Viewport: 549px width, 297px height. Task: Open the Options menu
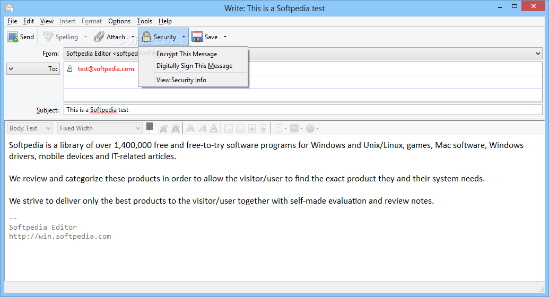(x=119, y=21)
